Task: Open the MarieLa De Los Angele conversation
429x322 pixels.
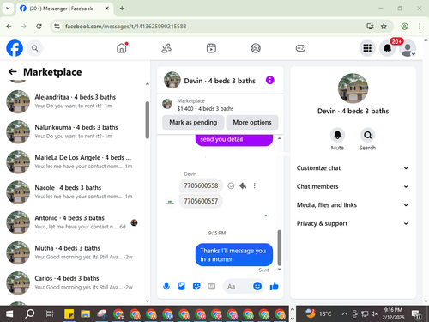Action: click(x=73, y=162)
